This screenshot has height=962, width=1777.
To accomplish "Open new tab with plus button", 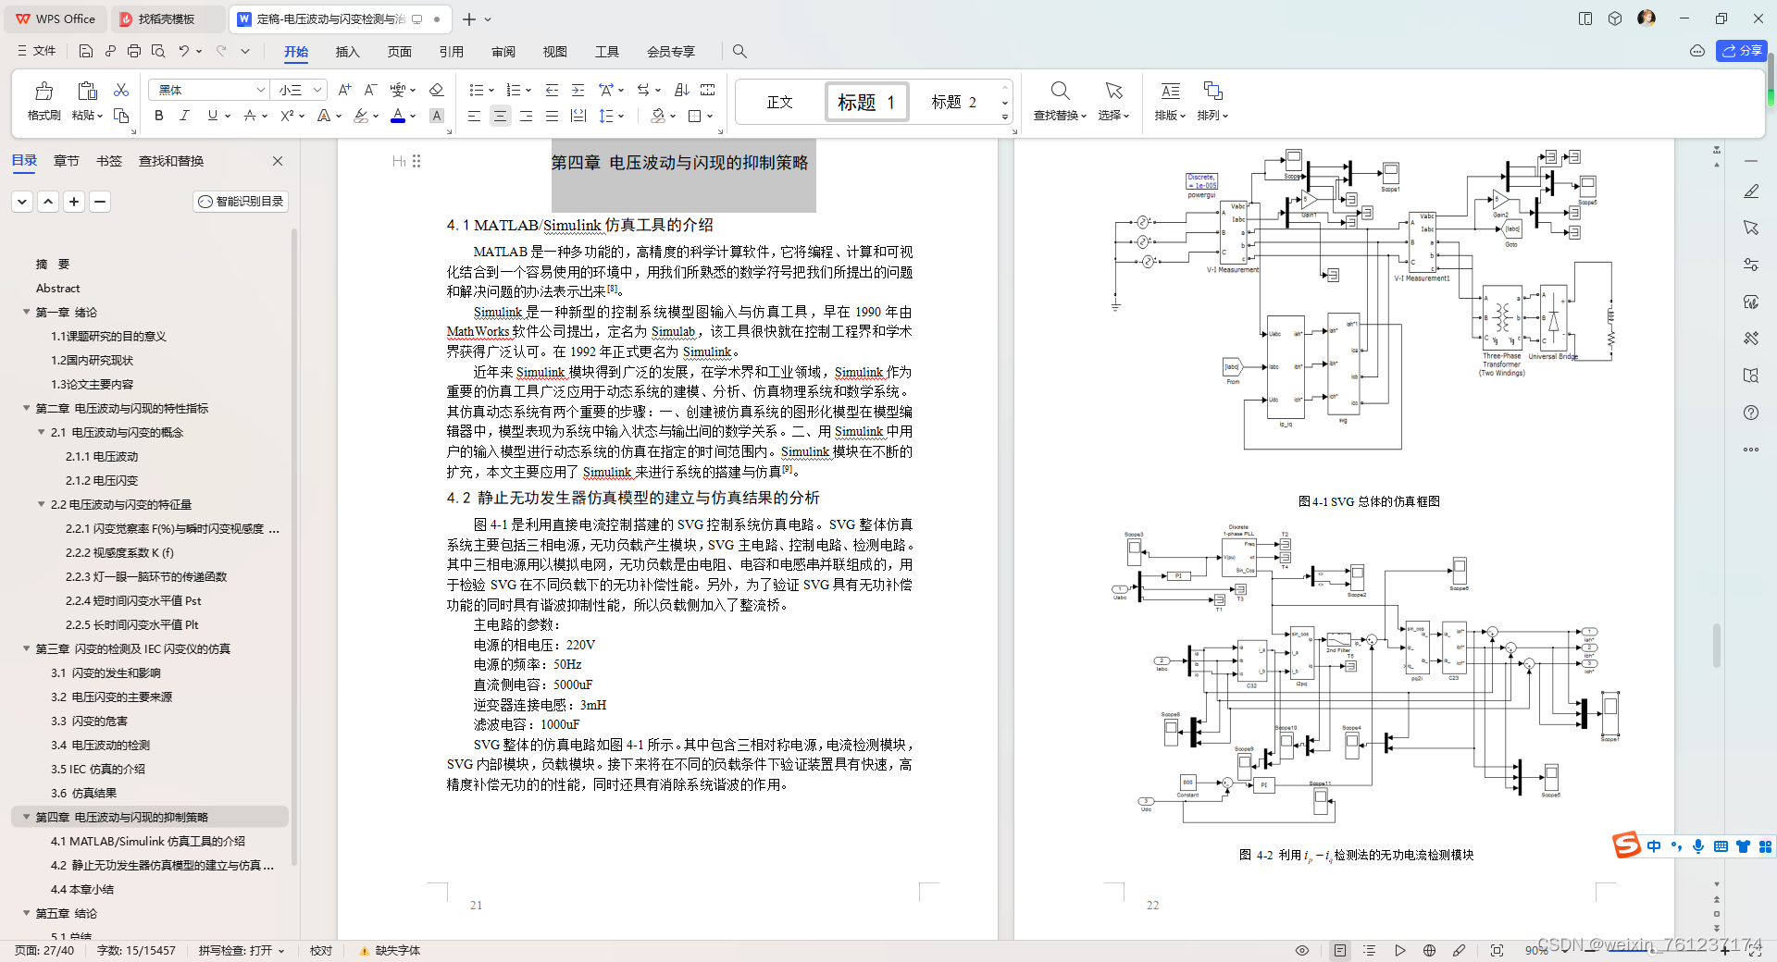I will point(469,18).
